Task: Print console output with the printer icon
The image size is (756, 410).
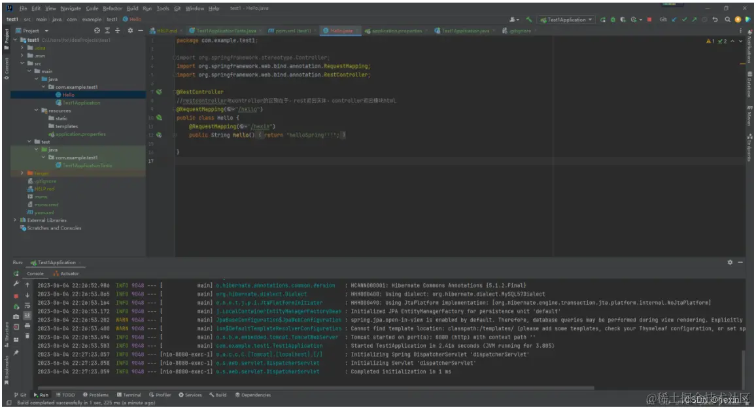Action: coord(27,326)
